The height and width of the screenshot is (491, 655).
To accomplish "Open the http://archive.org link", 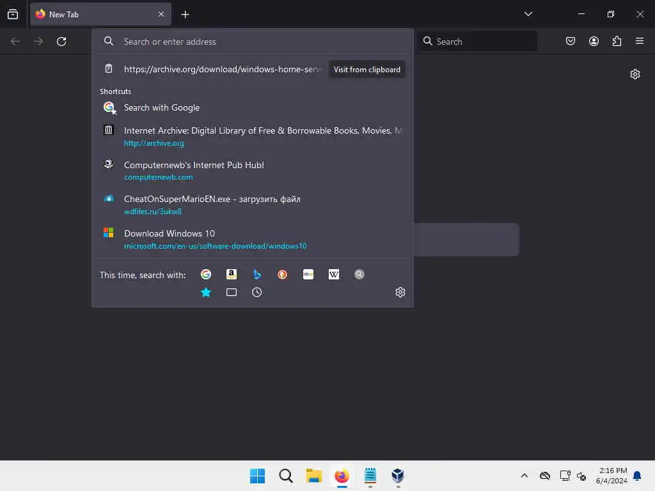I will [154, 143].
